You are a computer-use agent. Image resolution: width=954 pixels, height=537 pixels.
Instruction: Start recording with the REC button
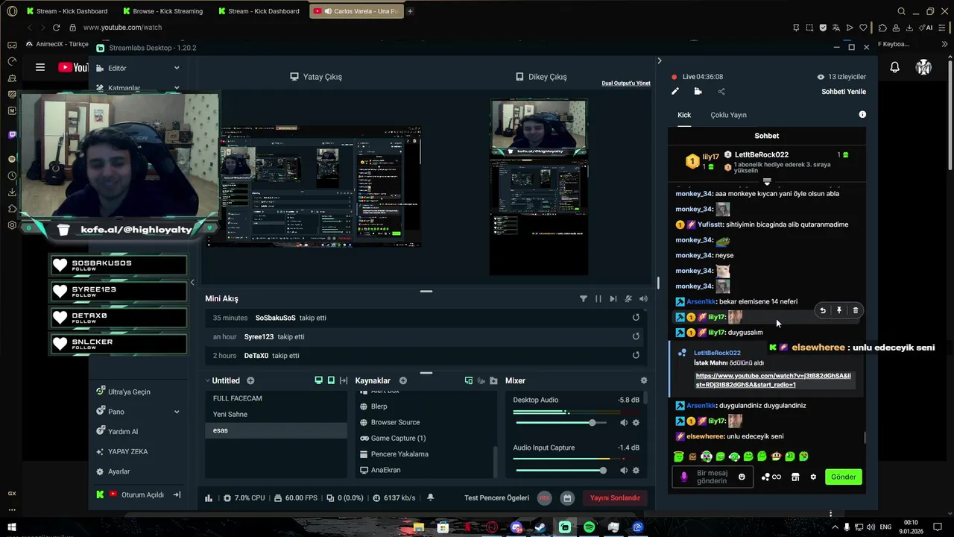pos(545,497)
